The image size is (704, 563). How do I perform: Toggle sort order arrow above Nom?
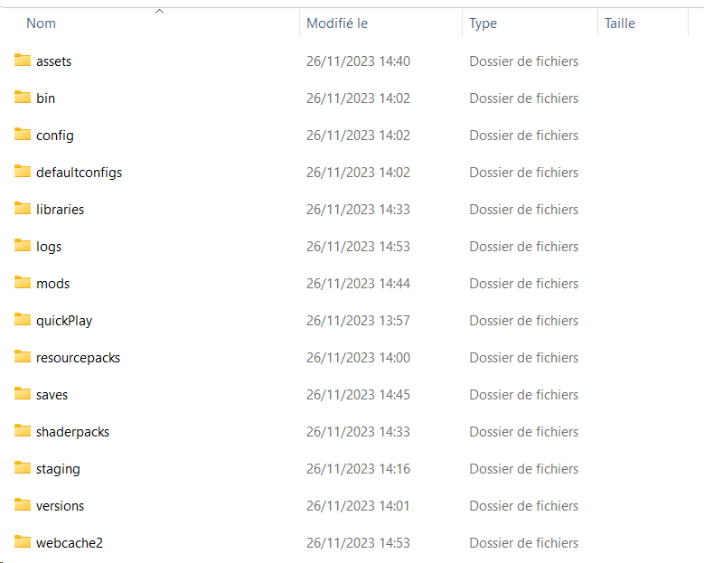(159, 11)
